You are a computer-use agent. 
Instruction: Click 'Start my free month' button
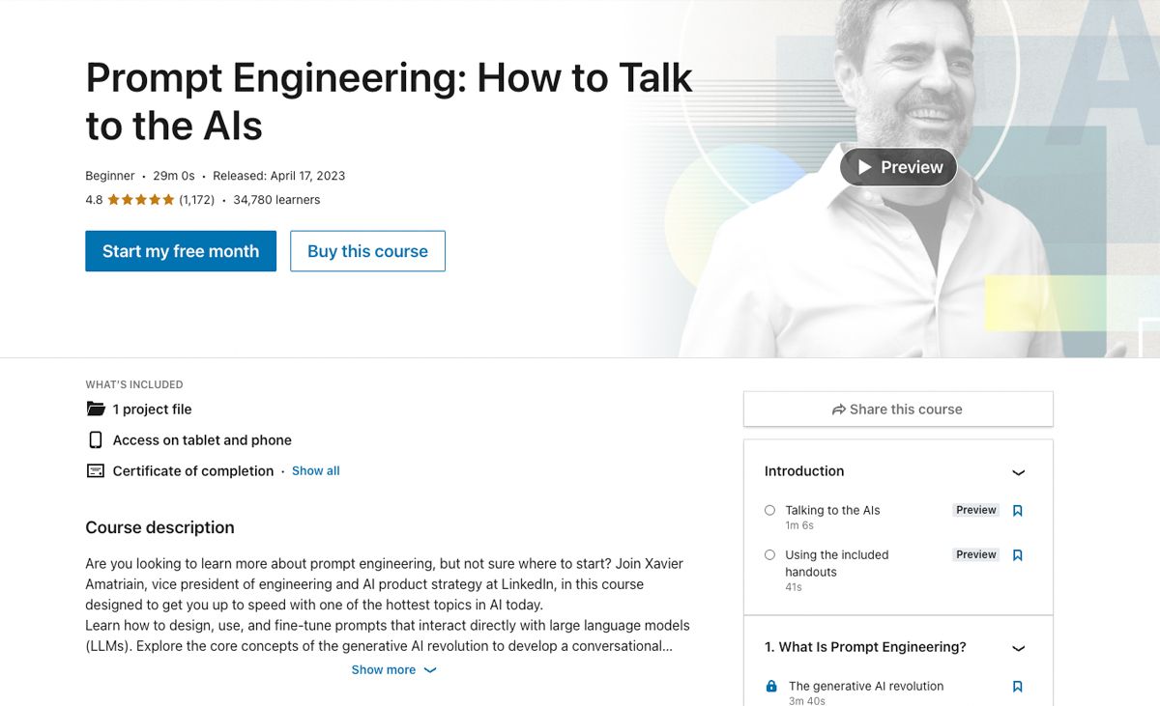(x=181, y=251)
